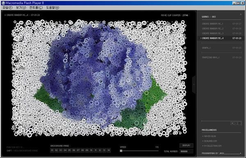Select background image 10

91,150
